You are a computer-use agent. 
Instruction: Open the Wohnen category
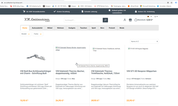coord(60,28)
